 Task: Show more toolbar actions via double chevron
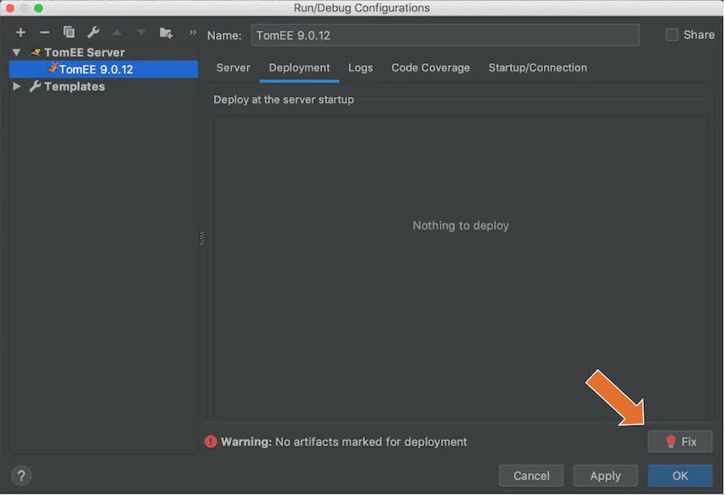193,33
